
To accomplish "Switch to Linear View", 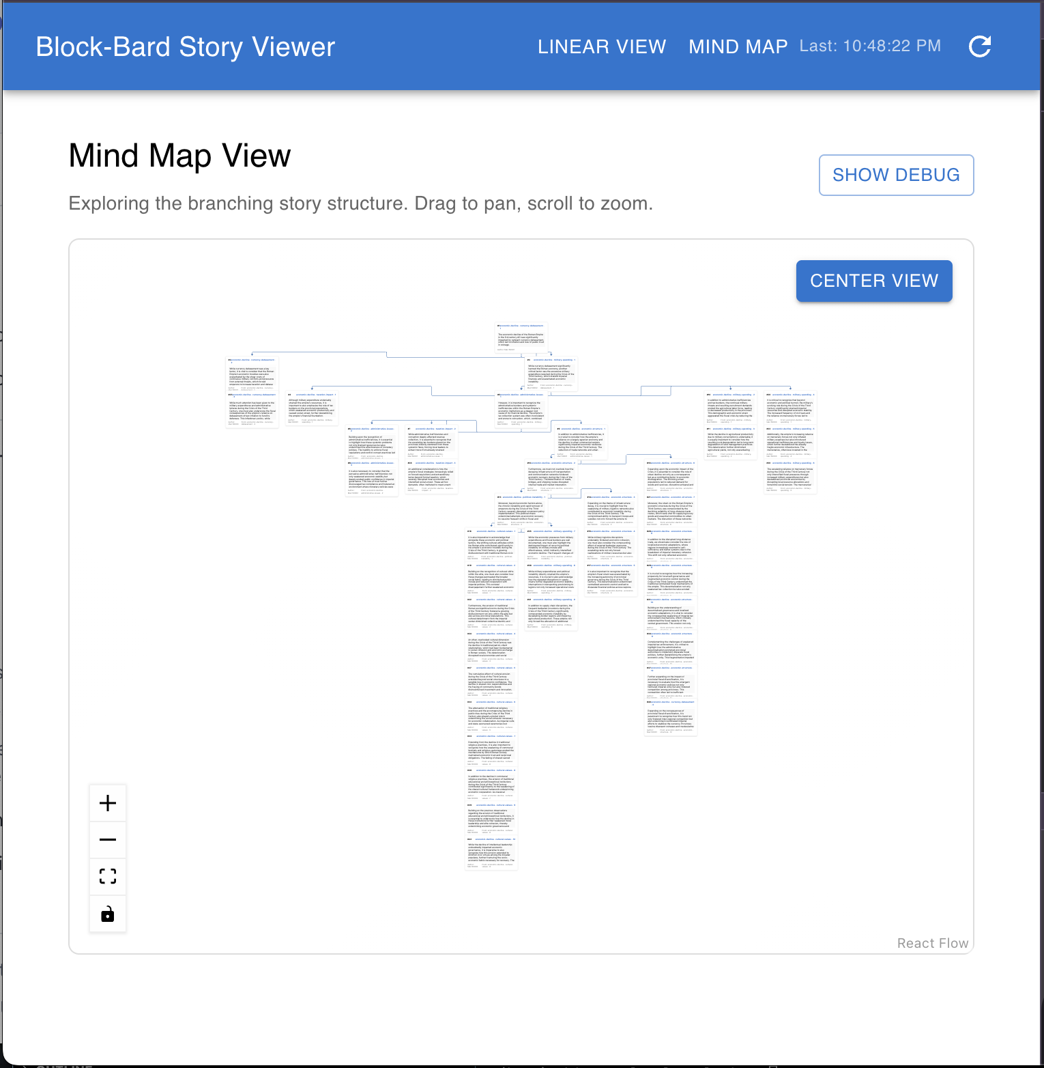I will click(x=601, y=46).
